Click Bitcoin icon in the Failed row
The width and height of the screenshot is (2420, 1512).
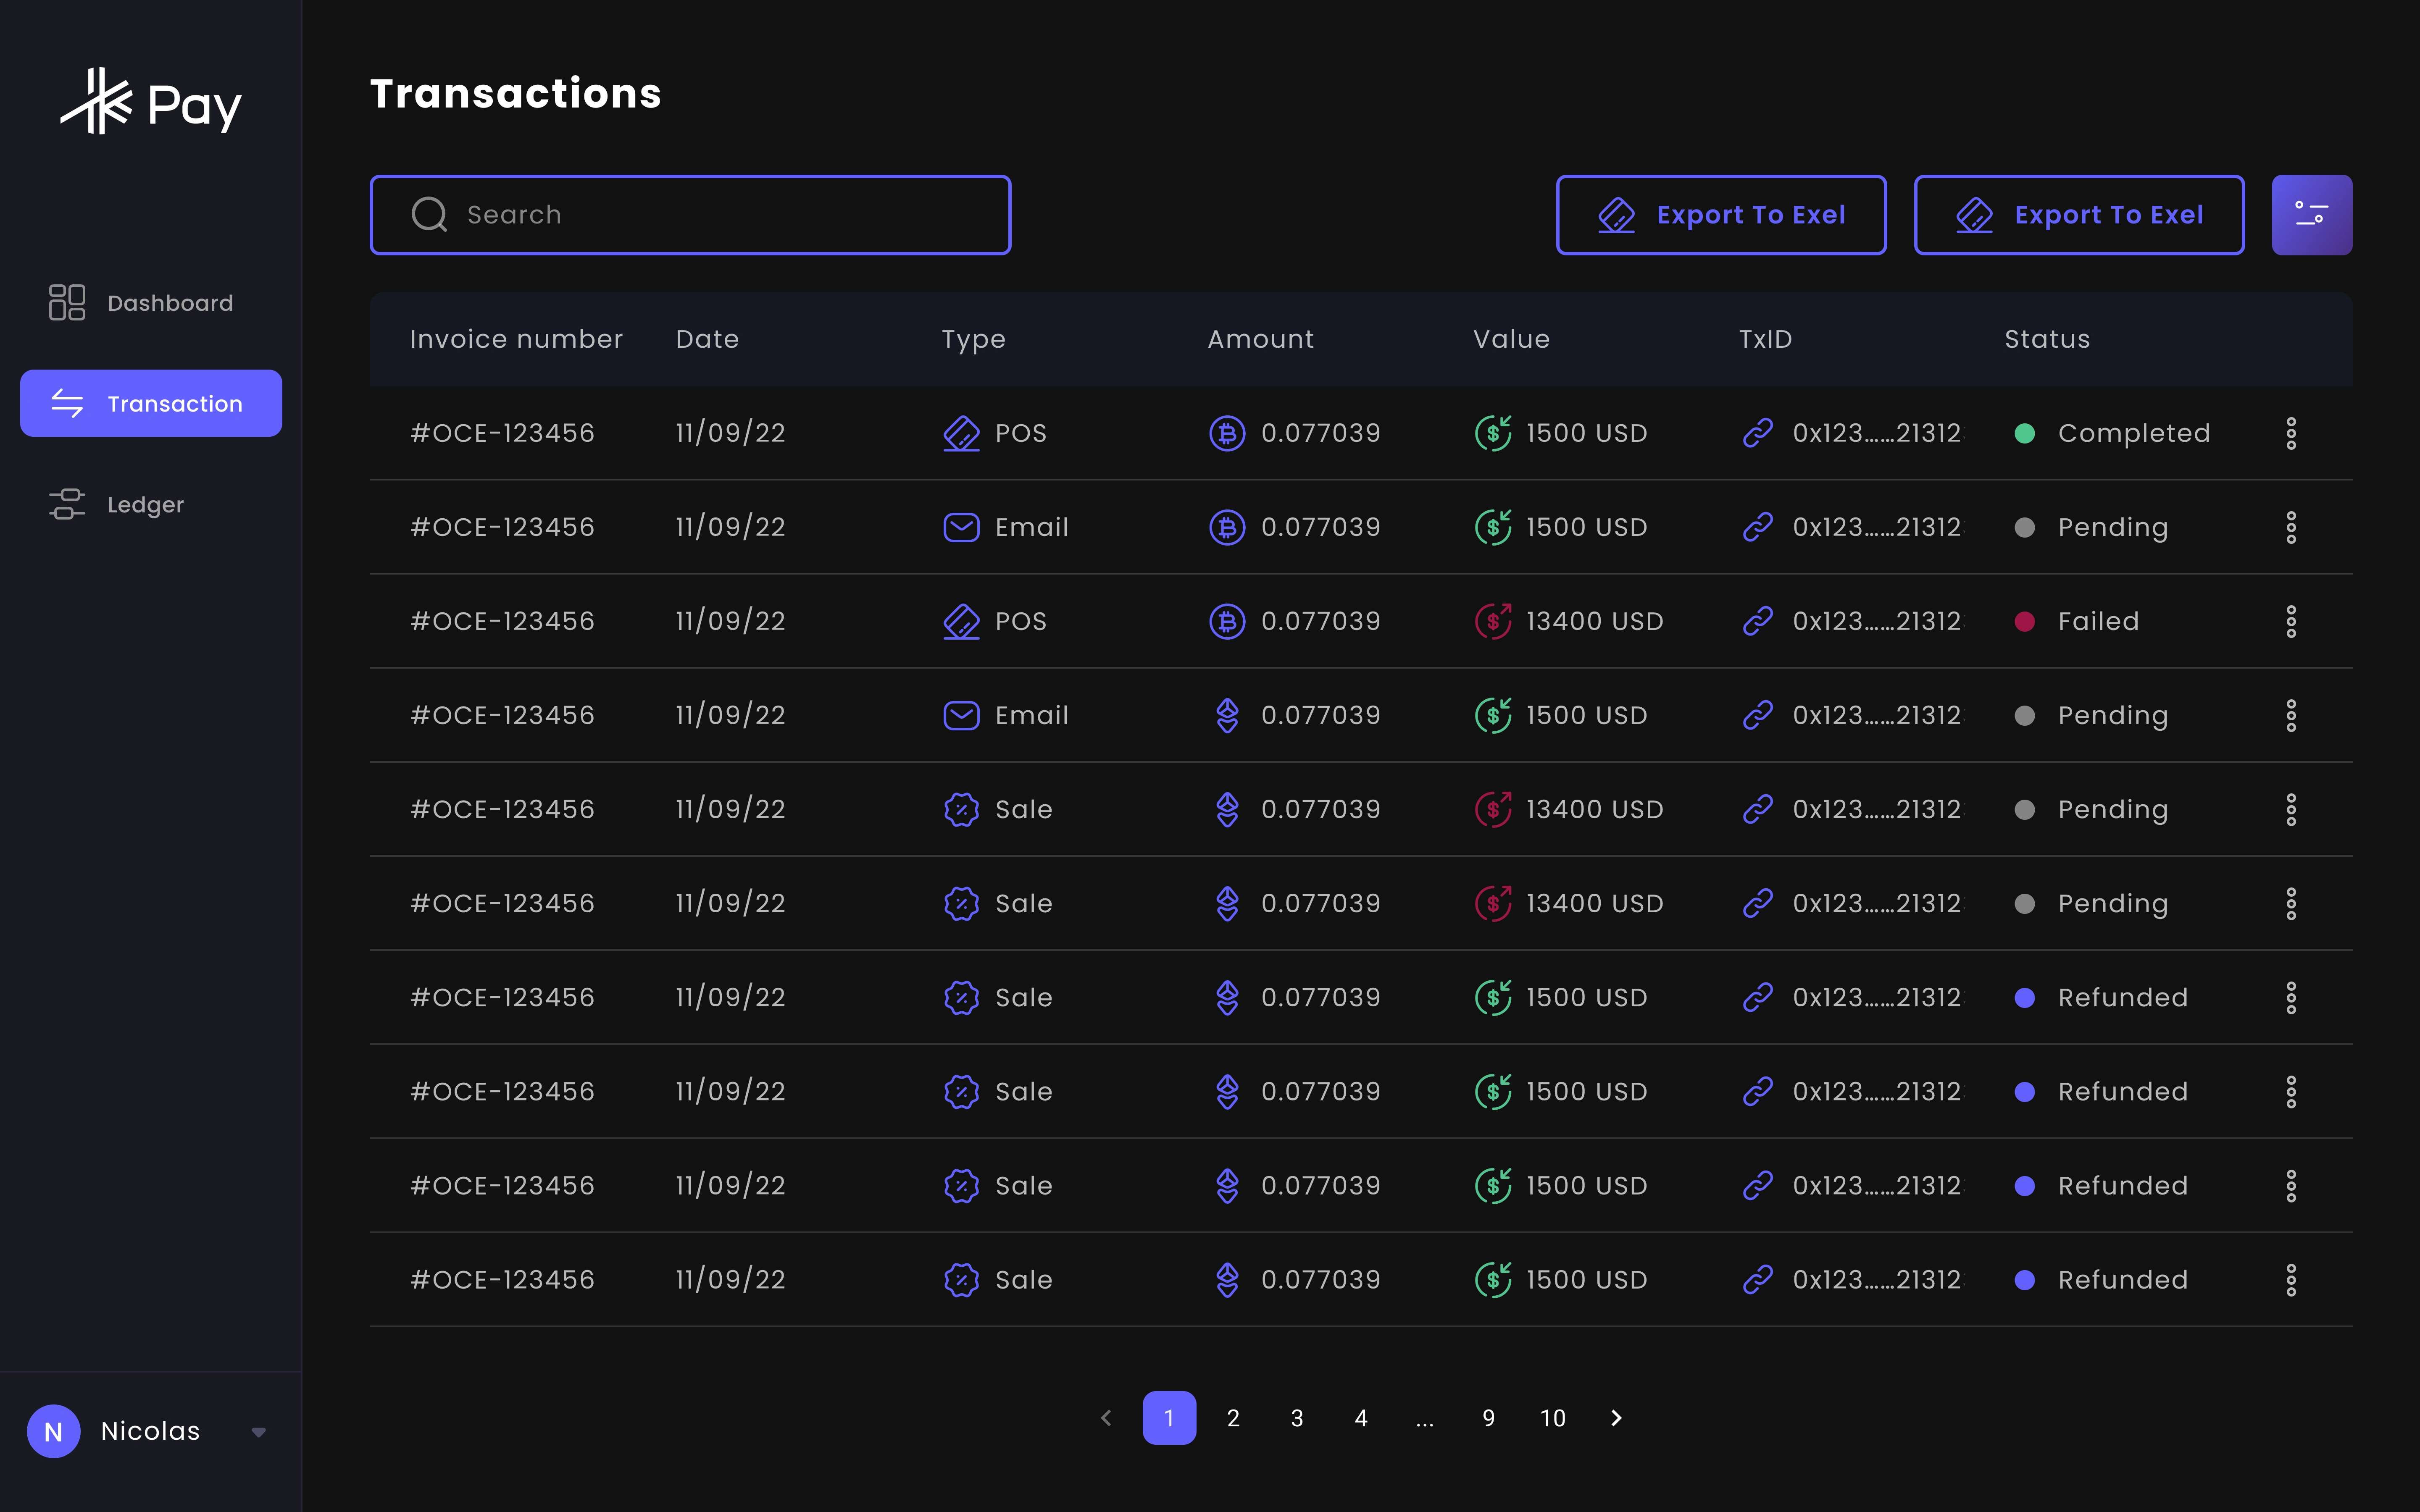click(x=1227, y=621)
